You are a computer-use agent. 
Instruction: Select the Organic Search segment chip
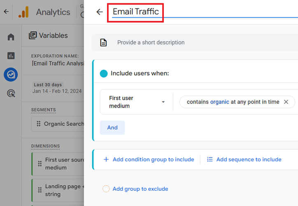tap(58, 124)
